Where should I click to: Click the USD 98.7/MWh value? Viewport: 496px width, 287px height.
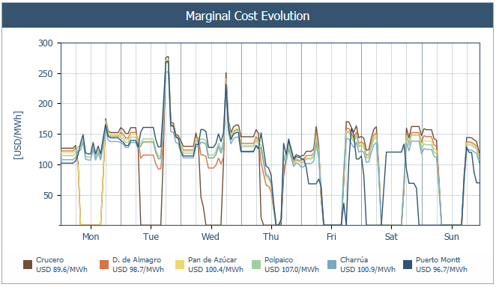tap(138, 270)
